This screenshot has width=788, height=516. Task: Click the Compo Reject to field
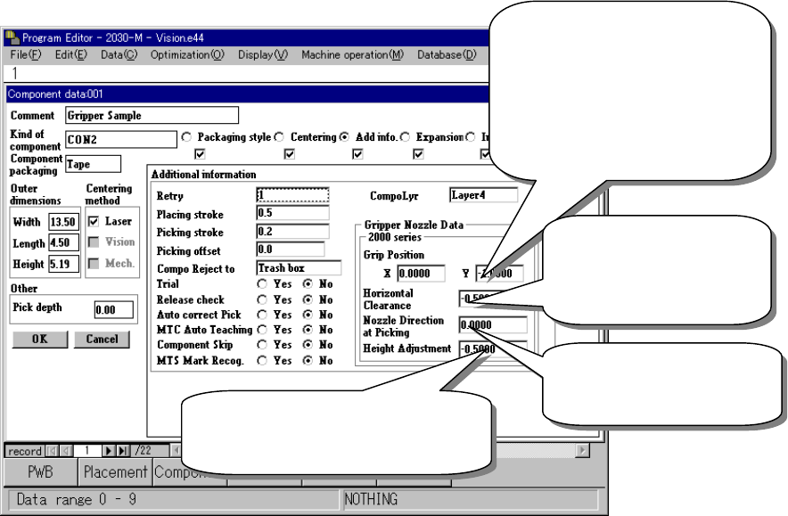pos(299,267)
